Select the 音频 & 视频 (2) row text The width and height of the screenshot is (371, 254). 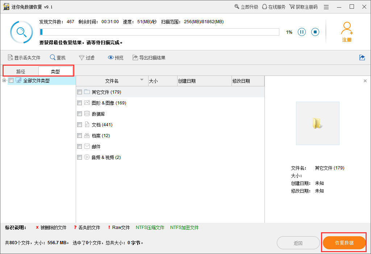point(106,157)
